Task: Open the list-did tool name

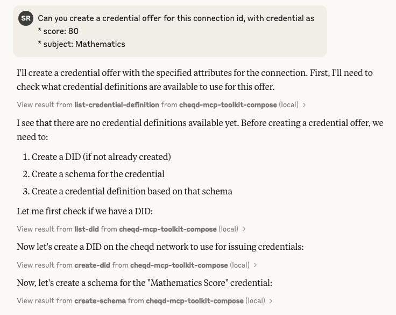Action: click(87, 229)
